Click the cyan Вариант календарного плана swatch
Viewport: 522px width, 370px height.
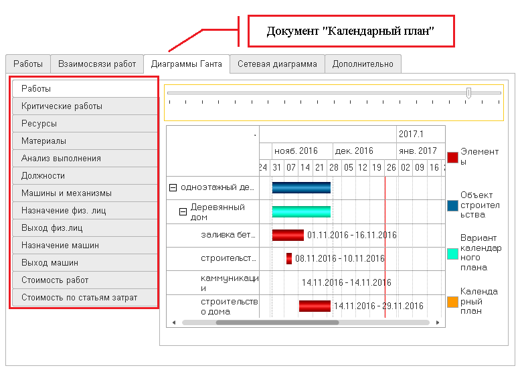pyautogui.click(x=452, y=254)
